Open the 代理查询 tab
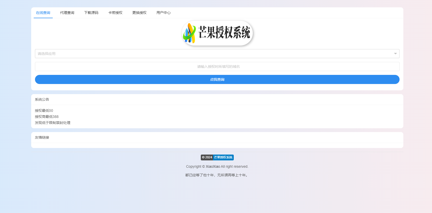 67,13
